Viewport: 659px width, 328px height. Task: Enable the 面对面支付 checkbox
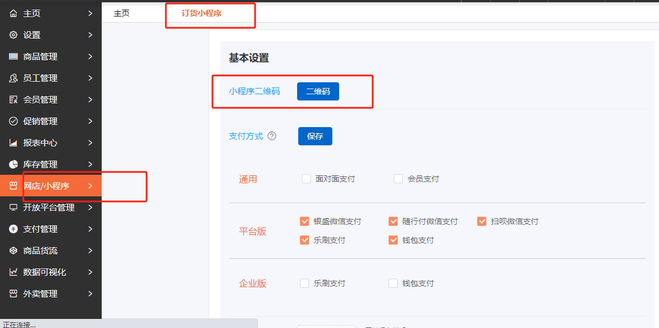[306, 179]
